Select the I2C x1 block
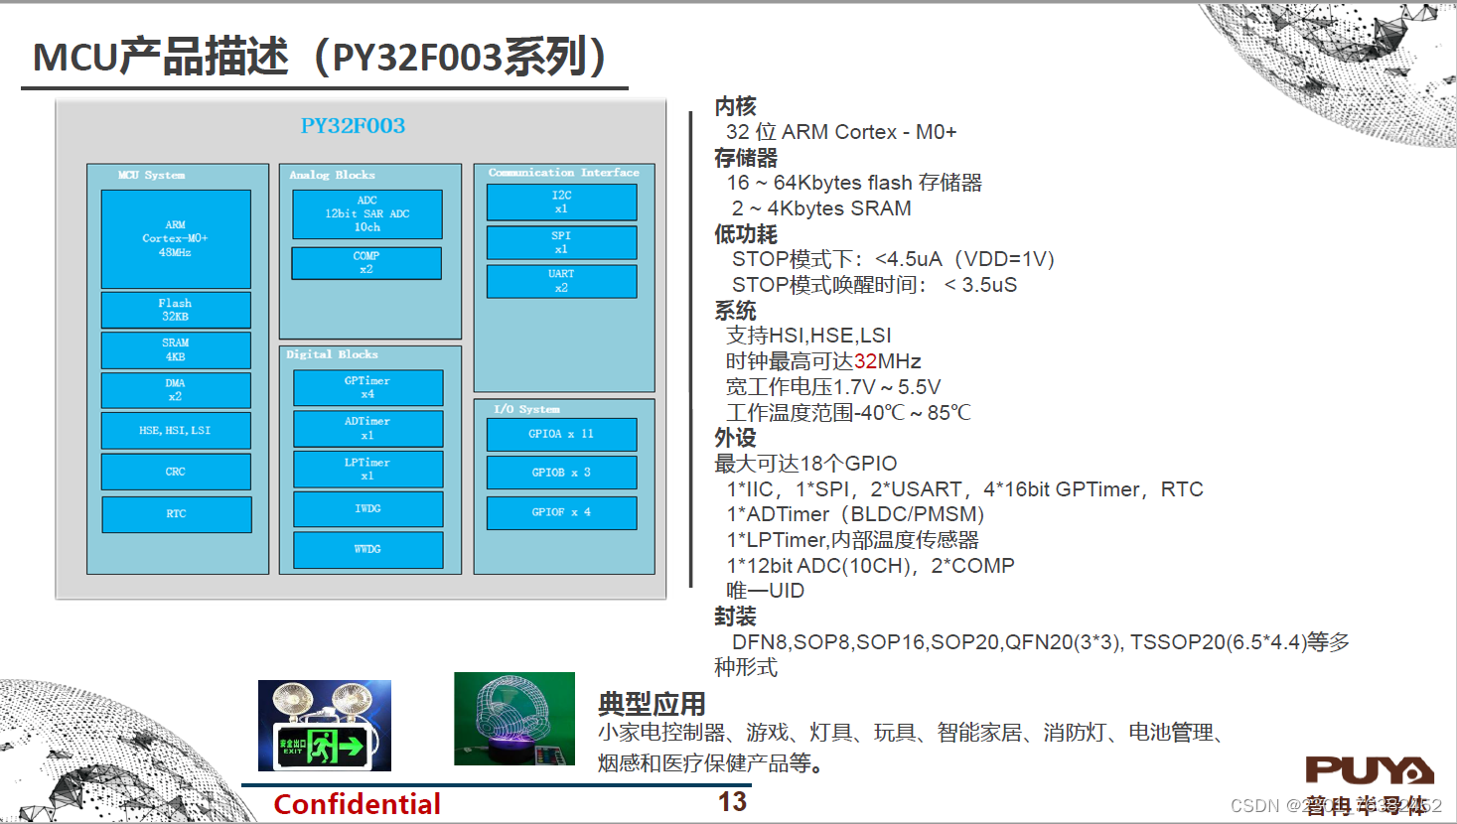This screenshot has height=824, width=1457. (x=562, y=203)
